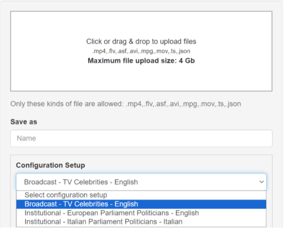Open the Configuration Setup combo box
The image size is (284, 237).
point(137,182)
